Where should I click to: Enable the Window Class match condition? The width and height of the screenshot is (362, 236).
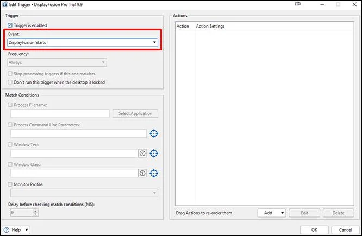[x=10, y=164]
